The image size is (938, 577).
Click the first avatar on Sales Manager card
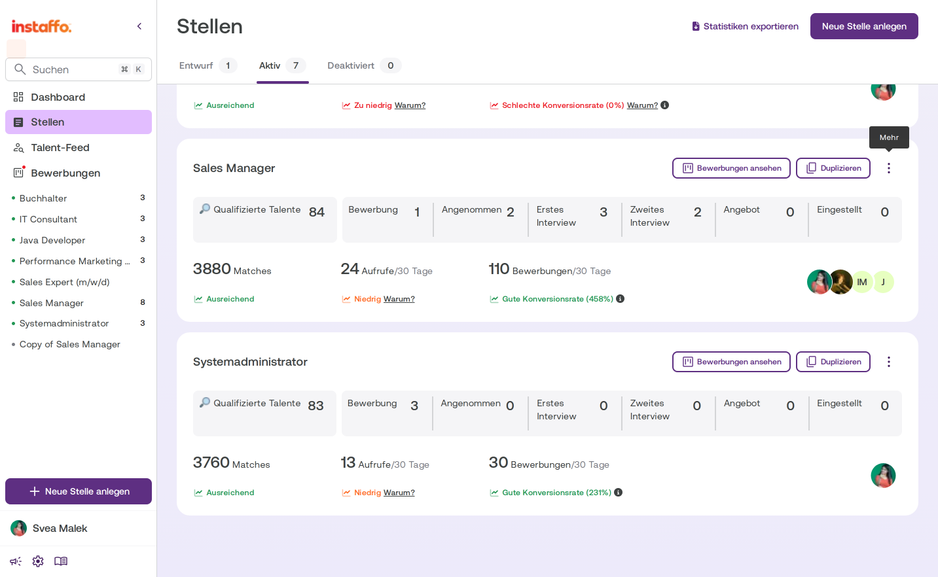click(x=819, y=282)
